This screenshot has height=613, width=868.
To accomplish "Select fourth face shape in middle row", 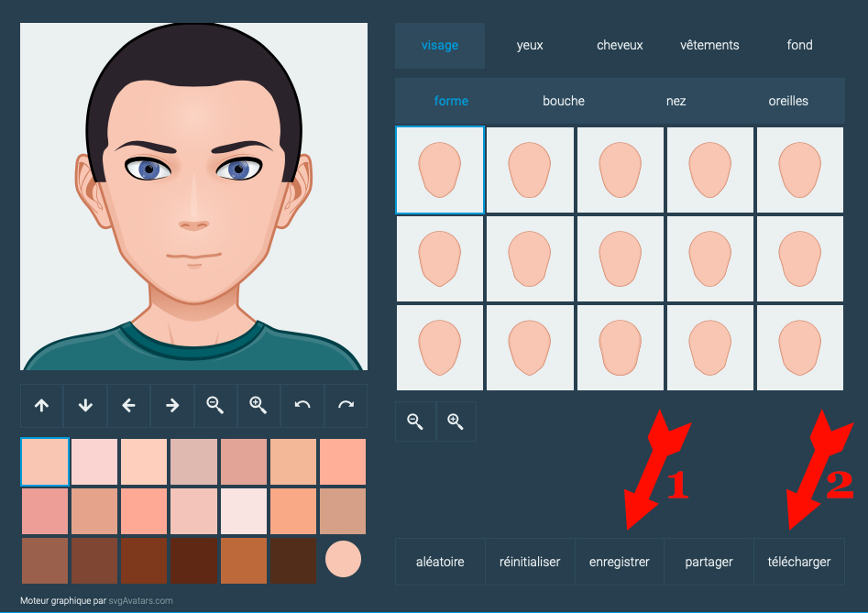I will pos(709,259).
